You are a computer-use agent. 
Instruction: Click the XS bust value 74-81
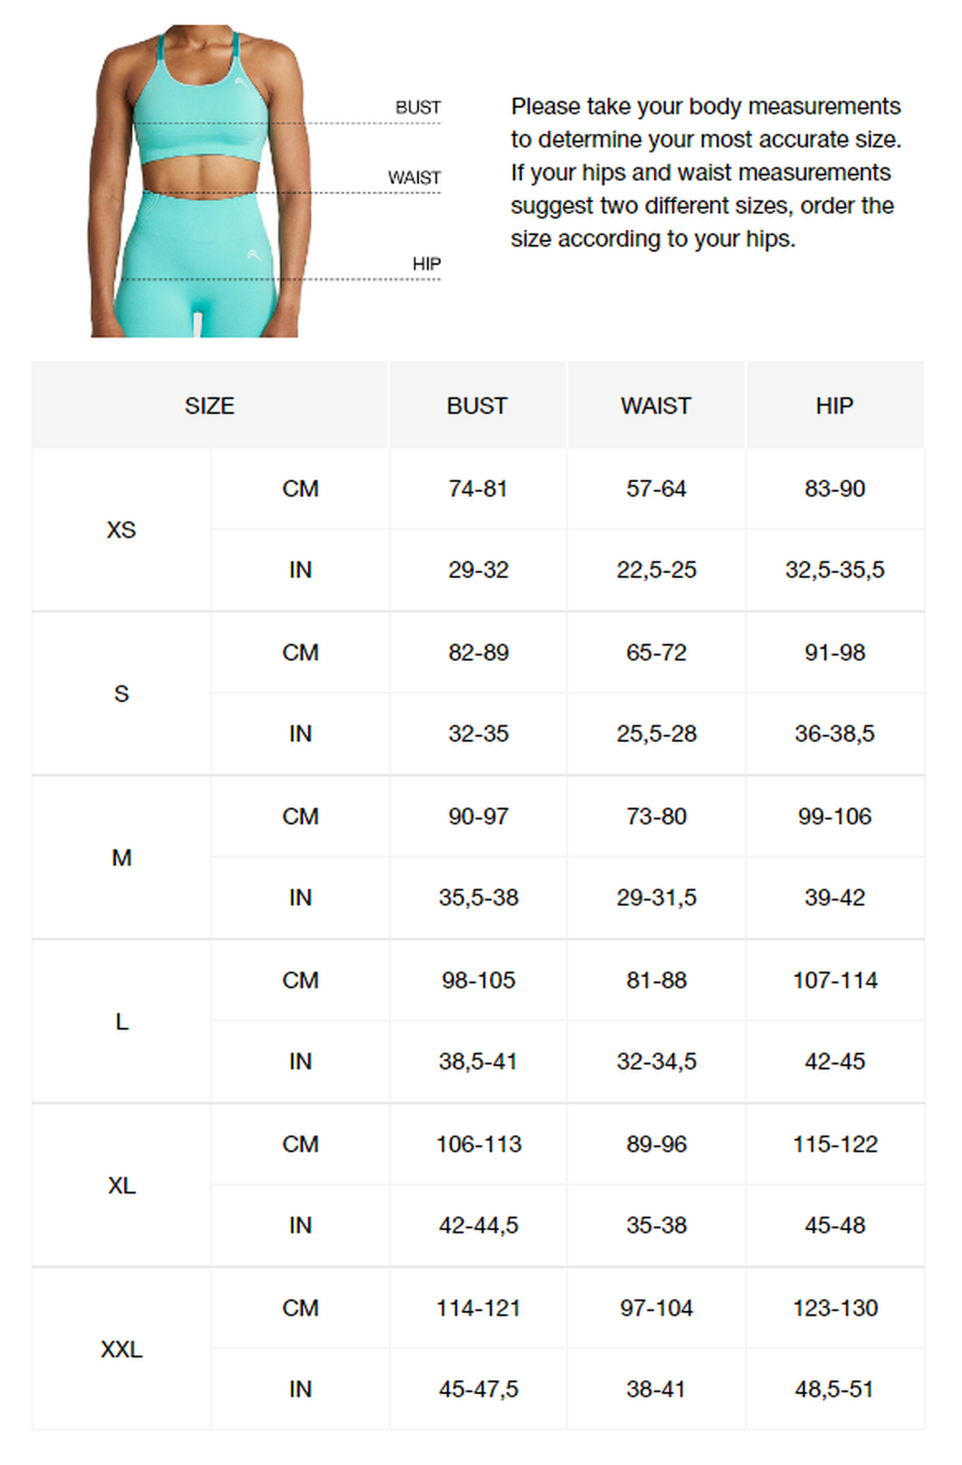click(478, 488)
